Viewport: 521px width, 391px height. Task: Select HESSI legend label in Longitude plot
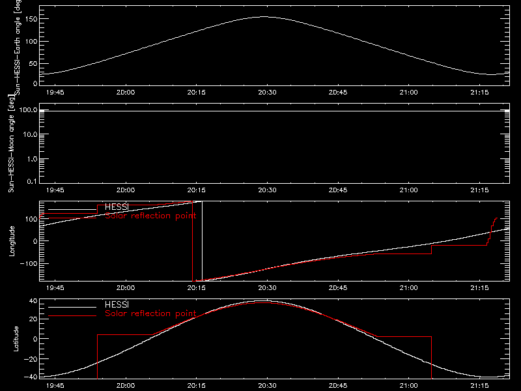(117, 207)
